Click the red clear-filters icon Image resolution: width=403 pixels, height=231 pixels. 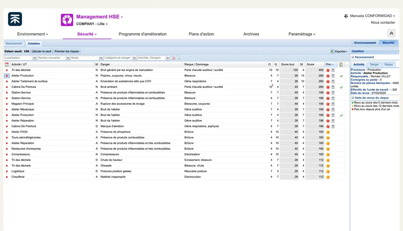174,58
